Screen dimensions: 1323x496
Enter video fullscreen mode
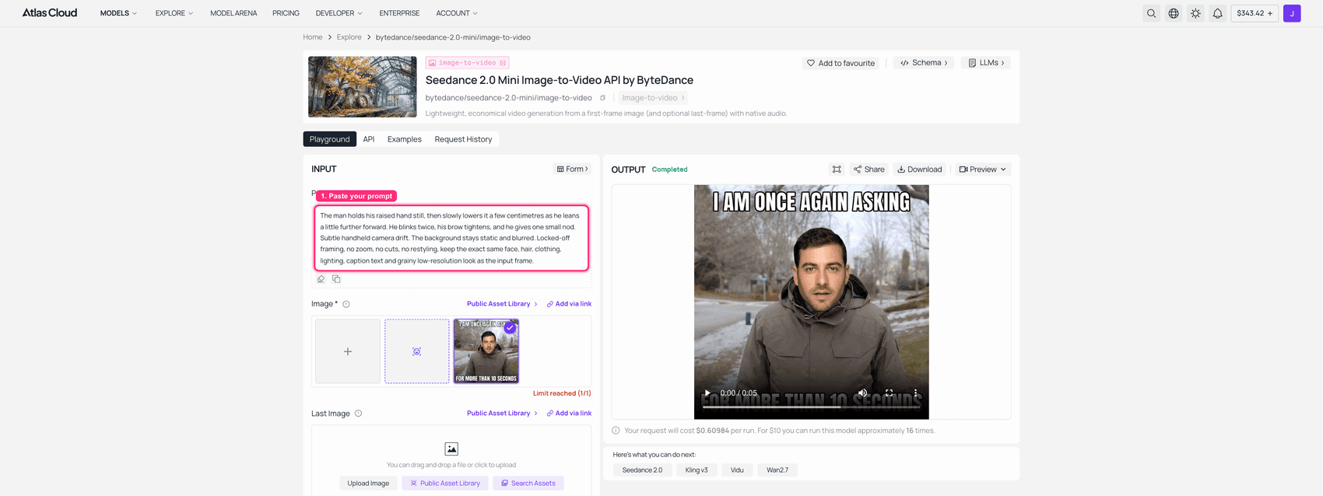[889, 393]
